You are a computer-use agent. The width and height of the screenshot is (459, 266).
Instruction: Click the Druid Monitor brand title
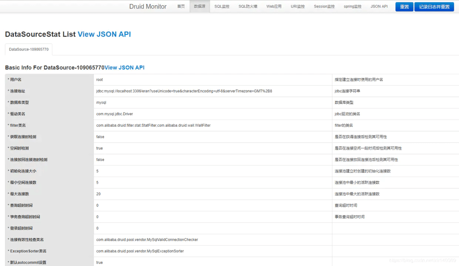(148, 7)
